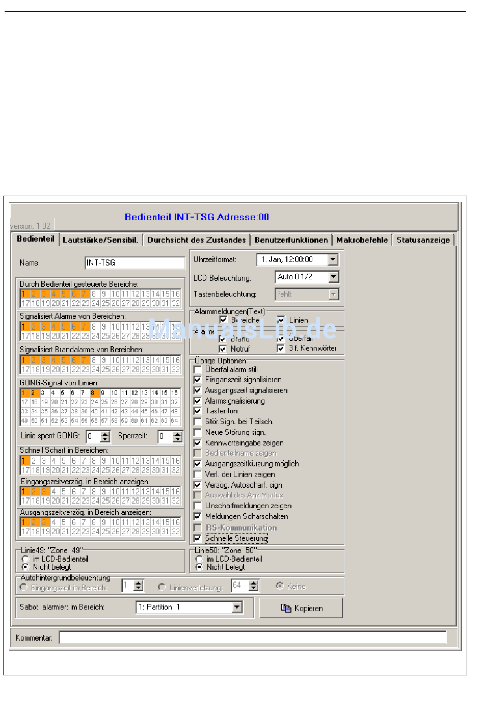The height and width of the screenshot is (712, 484).
Task: Open the Tastenbeleuchtung dropdown
Action: 333,294
